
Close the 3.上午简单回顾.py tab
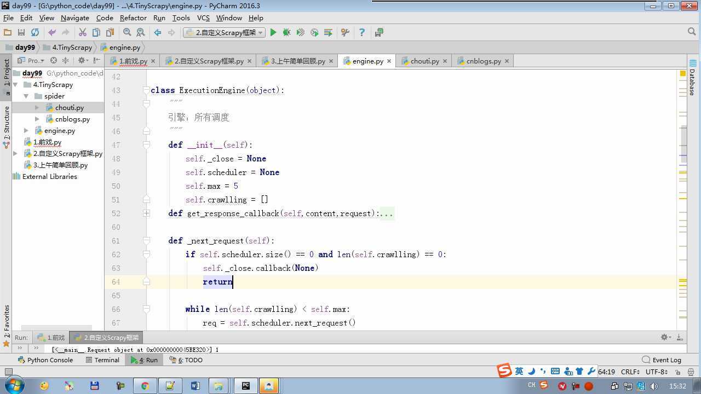pyautogui.click(x=331, y=61)
